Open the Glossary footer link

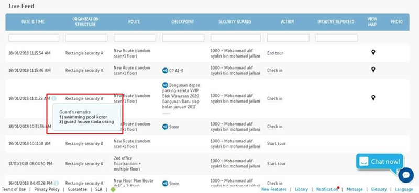pyautogui.click(x=379, y=189)
